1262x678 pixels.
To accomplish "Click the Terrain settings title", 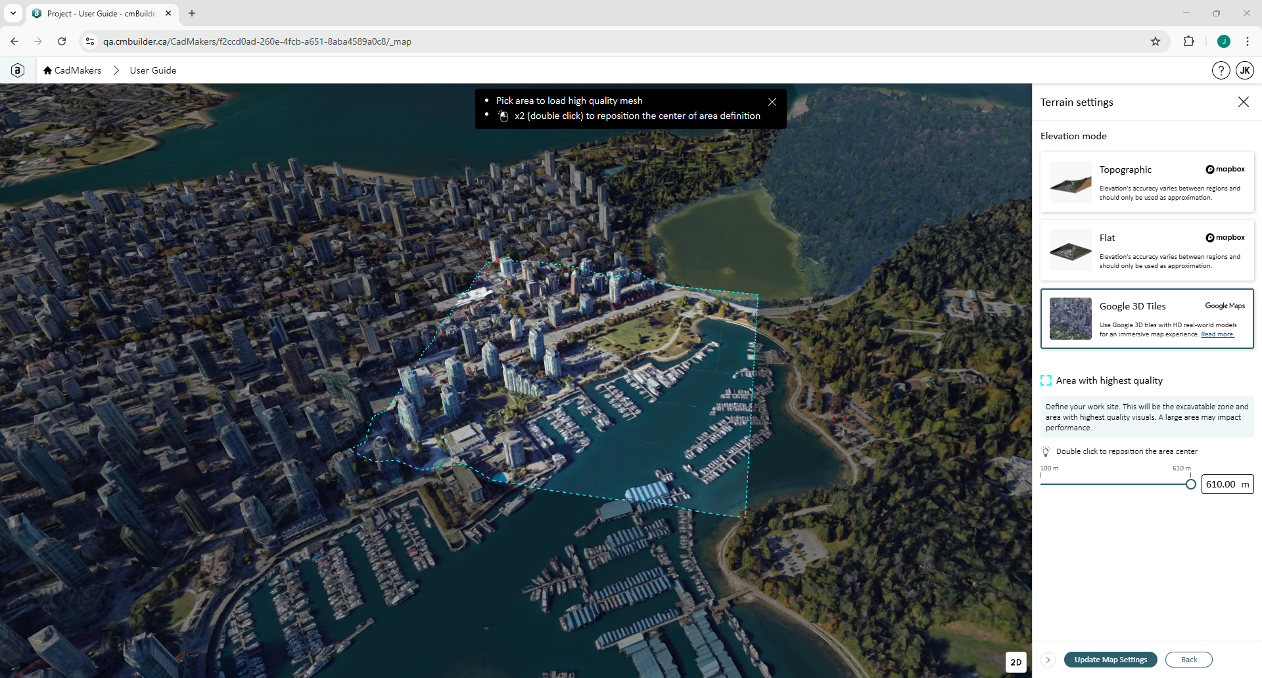I will [1077, 102].
